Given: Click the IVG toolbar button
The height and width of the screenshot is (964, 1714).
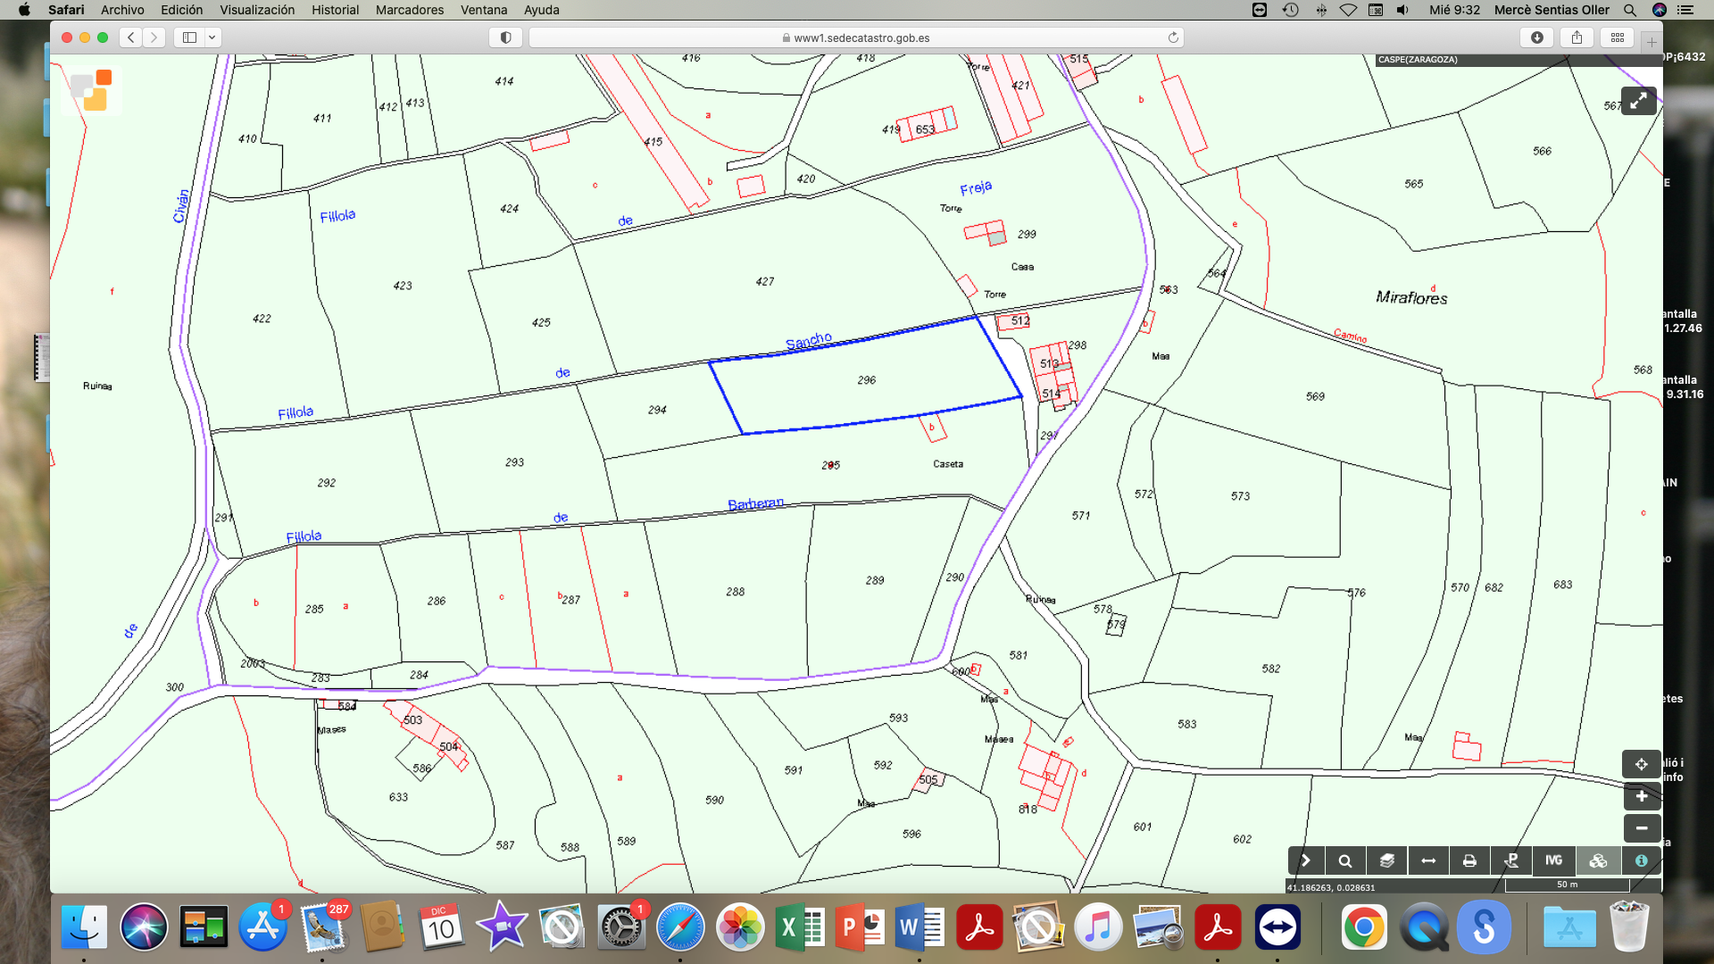Looking at the screenshot, I should [x=1553, y=860].
